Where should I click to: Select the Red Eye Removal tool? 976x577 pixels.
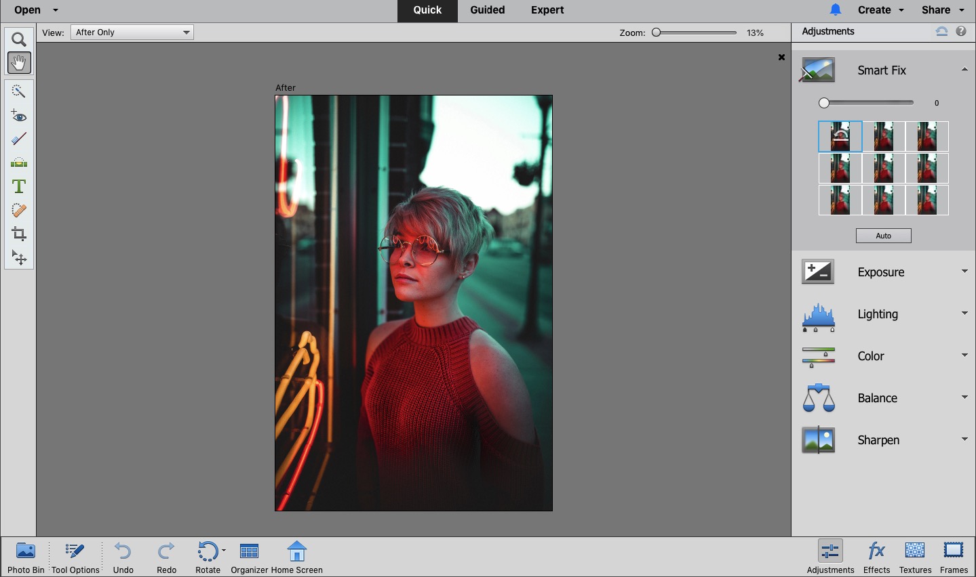[19, 115]
